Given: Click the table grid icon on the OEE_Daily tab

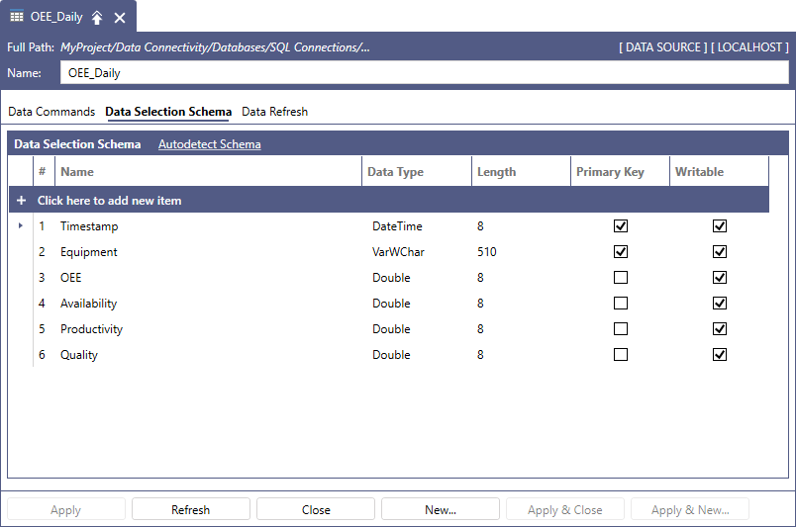Looking at the screenshot, I should click(x=17, y=17).
